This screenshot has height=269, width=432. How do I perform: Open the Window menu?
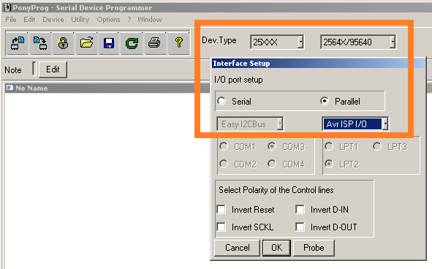150,20
